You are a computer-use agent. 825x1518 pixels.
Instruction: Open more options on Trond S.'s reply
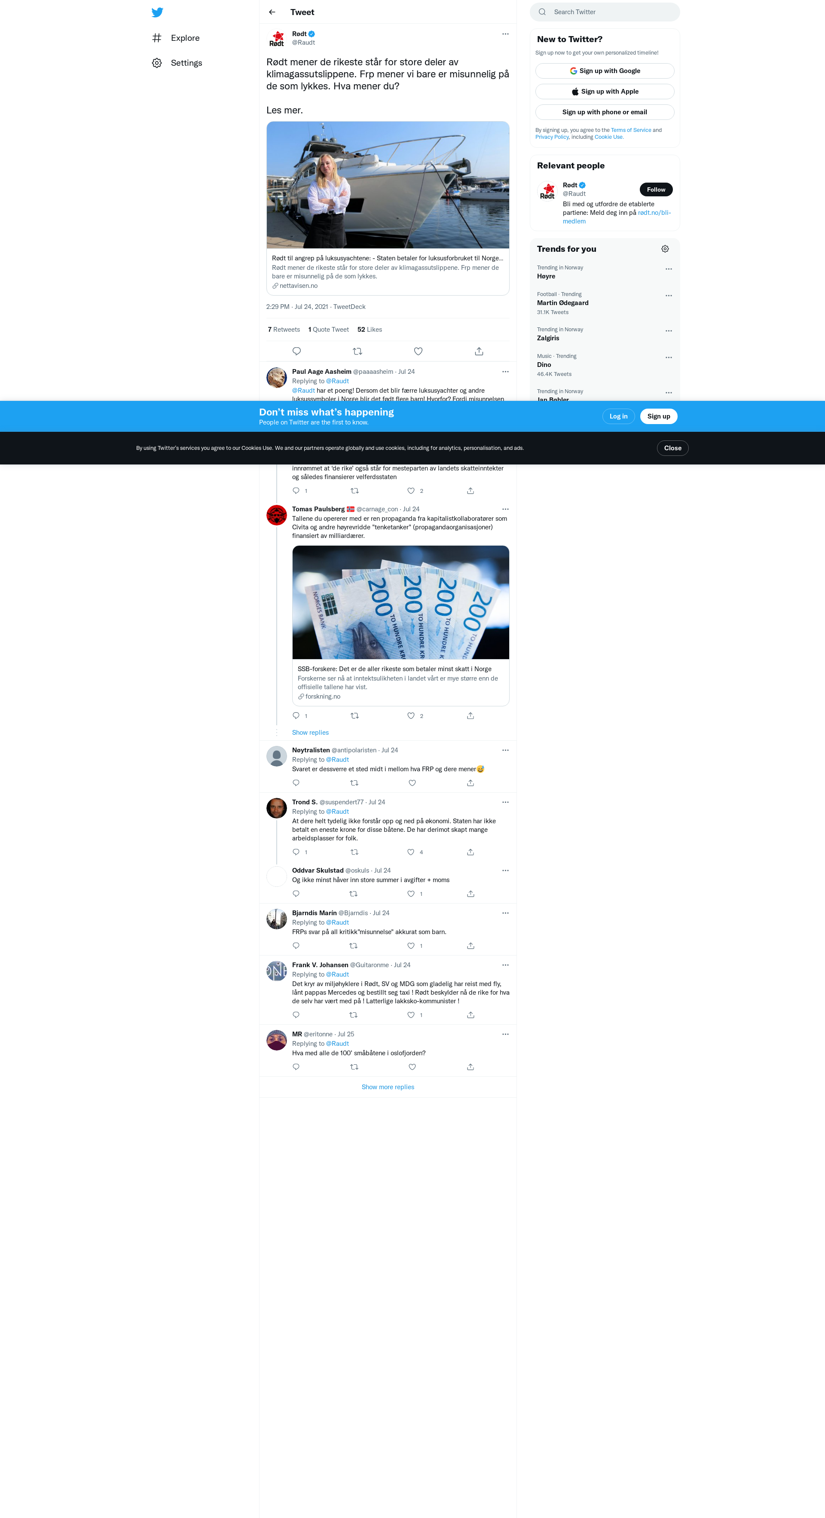pos(505,802)
